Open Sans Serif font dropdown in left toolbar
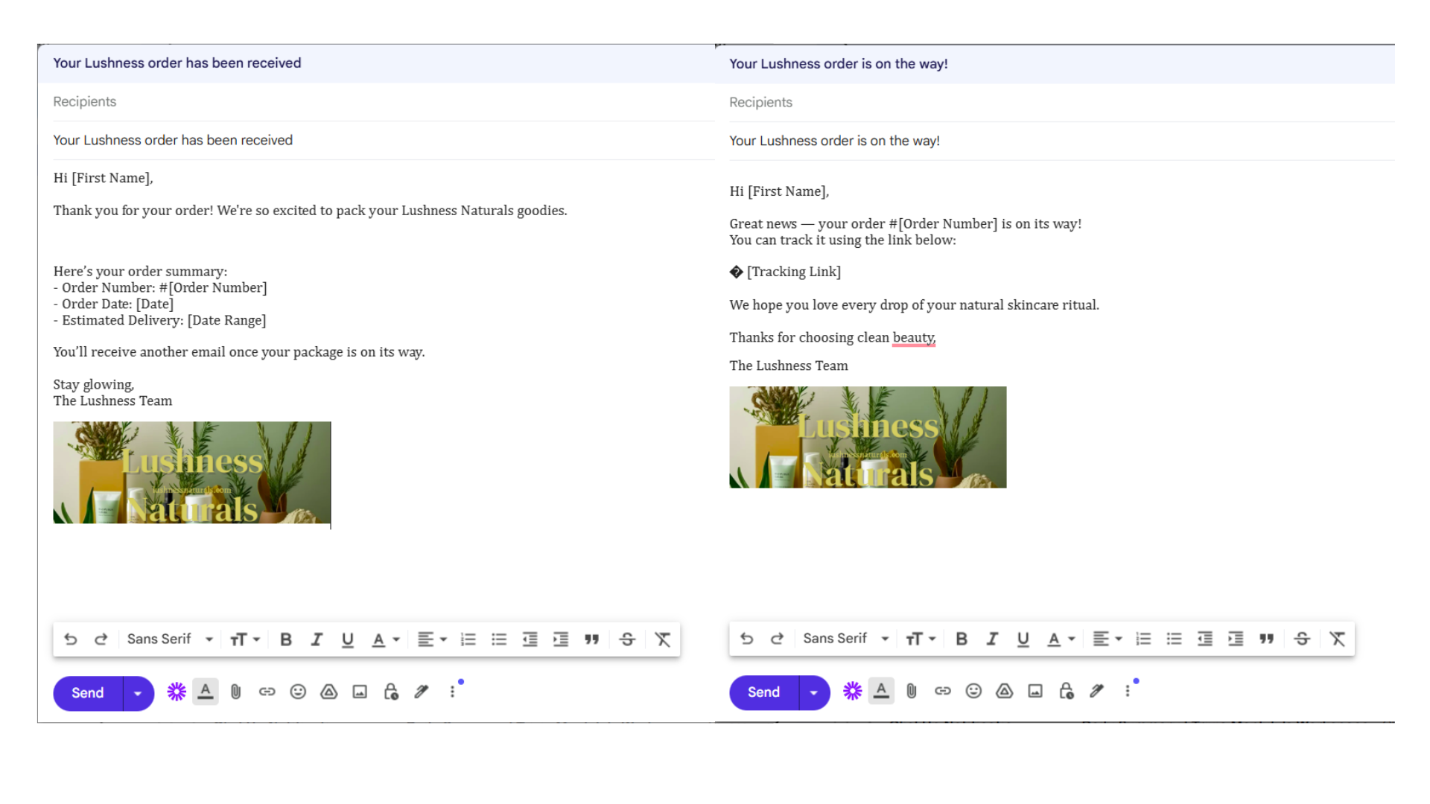1430x804 pixels. [169, 639]
